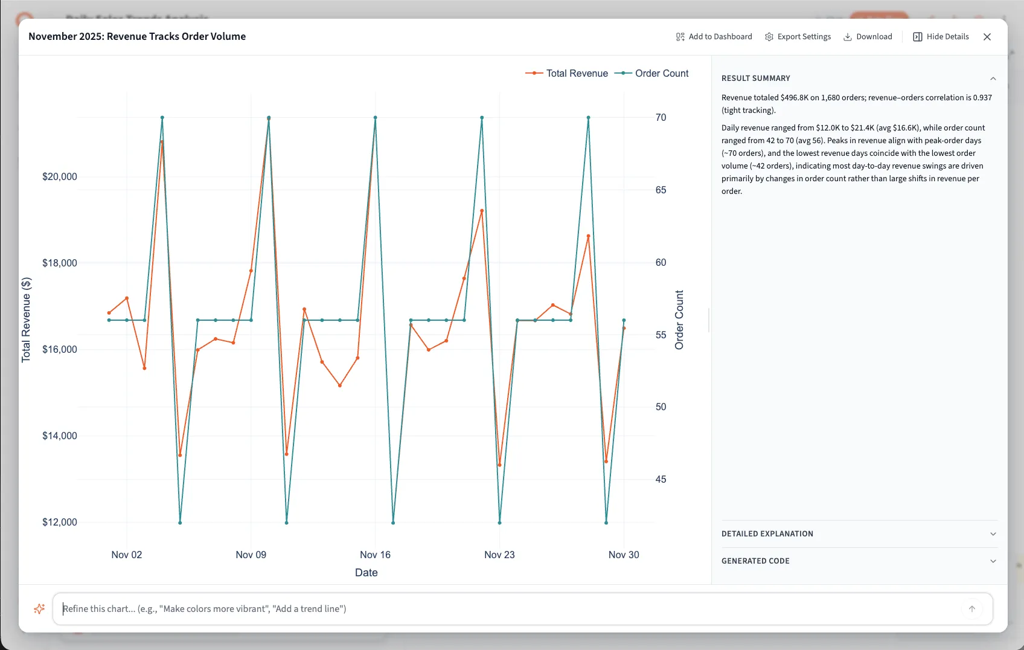Click the teal Order Count legend marker
The image size is (1024, 650).
[623, 73]
